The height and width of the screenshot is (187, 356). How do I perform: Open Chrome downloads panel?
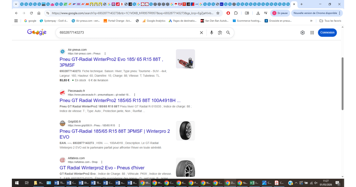tap(258, 13)
